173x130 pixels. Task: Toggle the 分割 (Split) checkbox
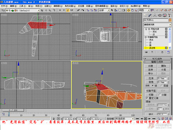pos(160,95)
